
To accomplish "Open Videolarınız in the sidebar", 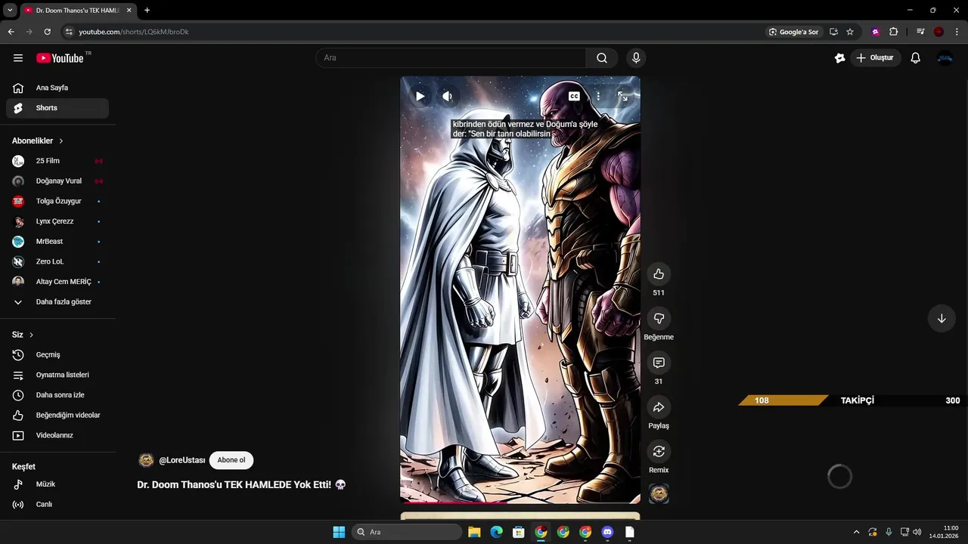I will tap(57, 435).
